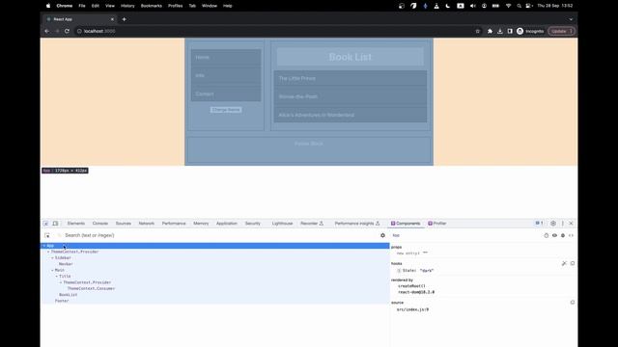This screenshot has width=618, height=347.
Task: Click the Chrome Update button
Action: pos(561,31)
